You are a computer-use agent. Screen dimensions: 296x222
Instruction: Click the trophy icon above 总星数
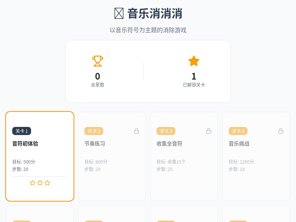click(97, 61)
